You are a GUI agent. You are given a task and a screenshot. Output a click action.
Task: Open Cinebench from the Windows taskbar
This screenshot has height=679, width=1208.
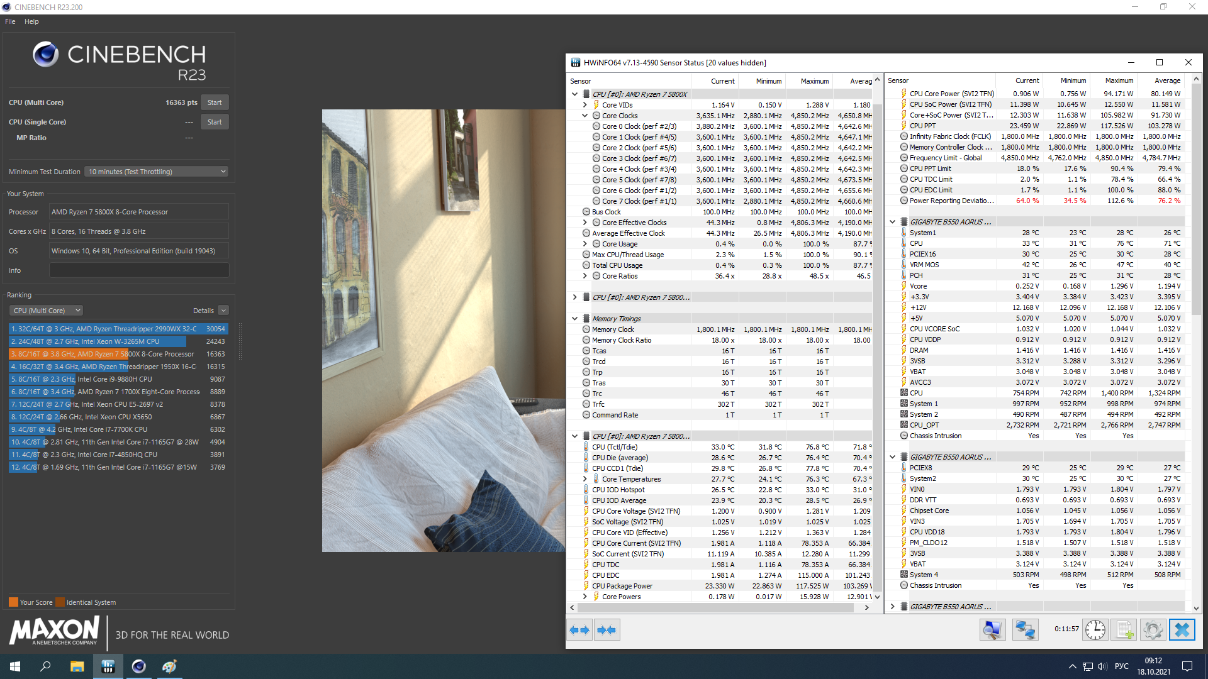[x=138, y=666]
